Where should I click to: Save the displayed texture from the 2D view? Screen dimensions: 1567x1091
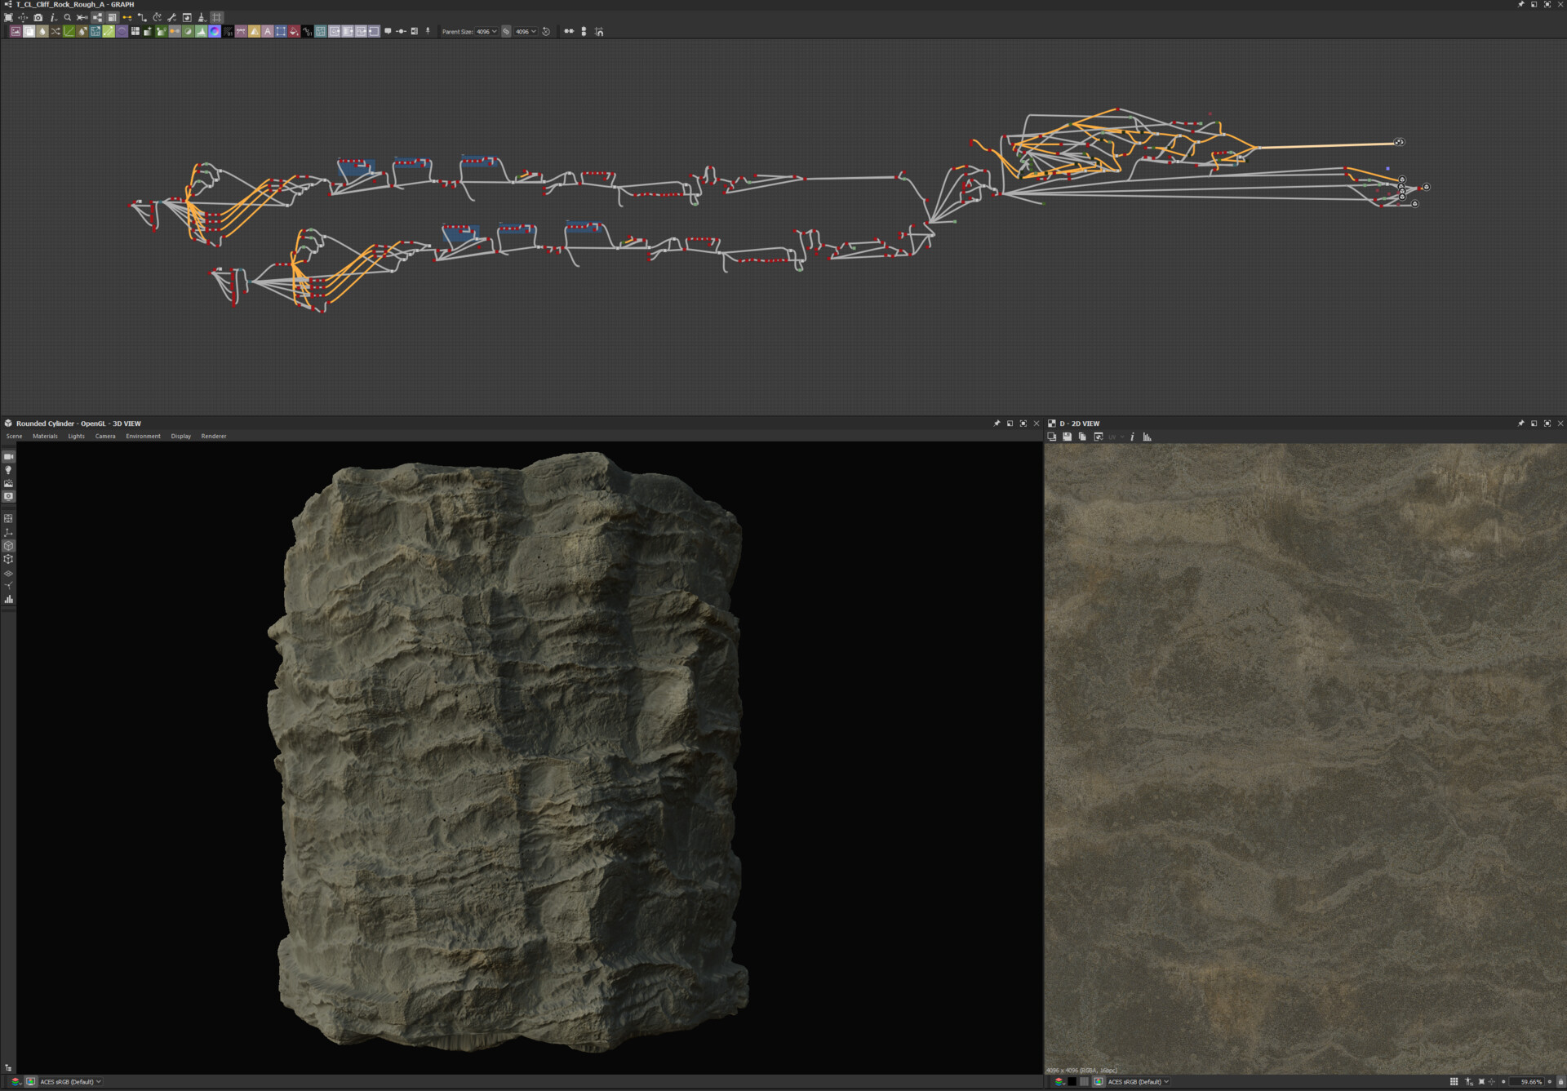pyautogui.click(x=1067, y=437)
